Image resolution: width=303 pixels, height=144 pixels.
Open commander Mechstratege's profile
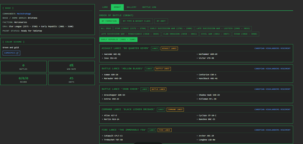24,14
